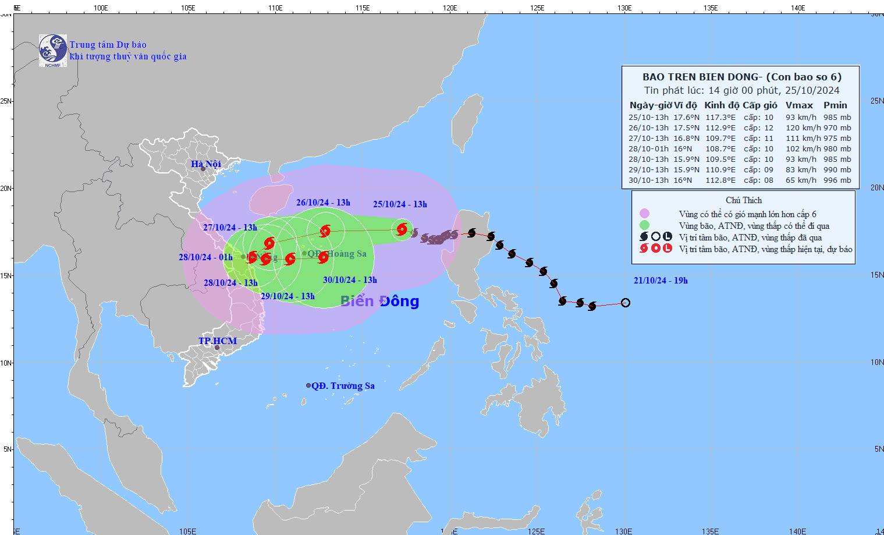Click the QĐ. Trường Sa marker dot
Image resolution: width=884 pixels, height=535 pixels.
pyautogui.click(x=308, y=385)
